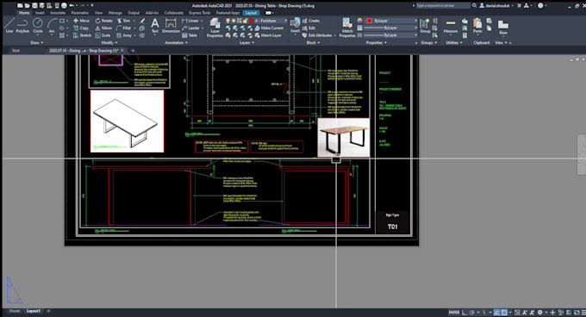Click the Array tool
The height and width of the screenshot is (317, 586).
[x=124, y=35]
